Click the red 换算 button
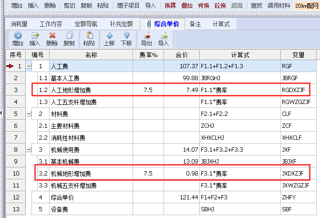The image size is (320, 218). (x=170, y=6)
